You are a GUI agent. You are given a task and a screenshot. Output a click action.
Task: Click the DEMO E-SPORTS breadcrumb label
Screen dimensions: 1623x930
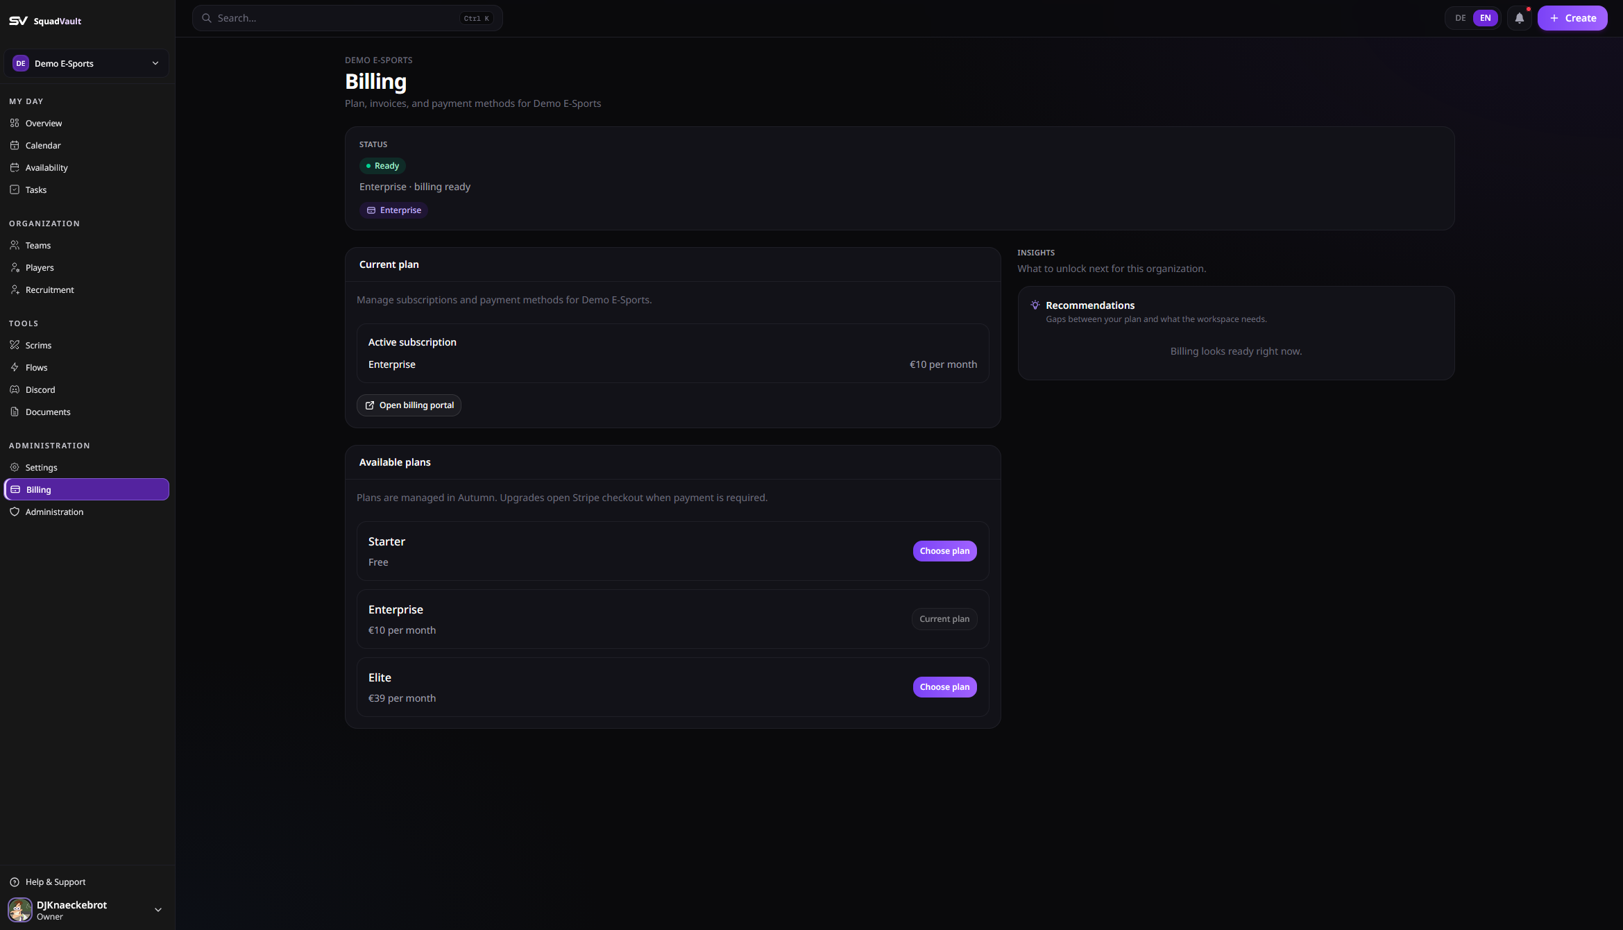click(379, 60)
